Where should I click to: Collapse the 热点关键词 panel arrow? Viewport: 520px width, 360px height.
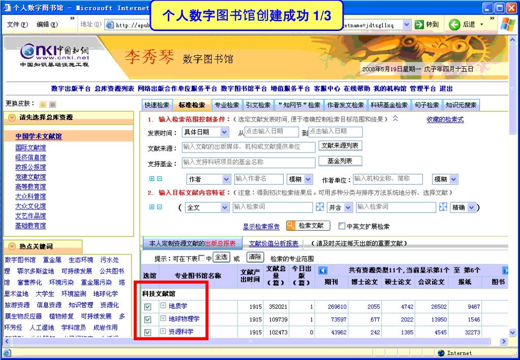[x=12, y=246]
